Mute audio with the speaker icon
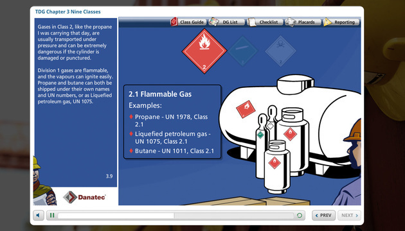The image size is (405, 231). [39, 215]
